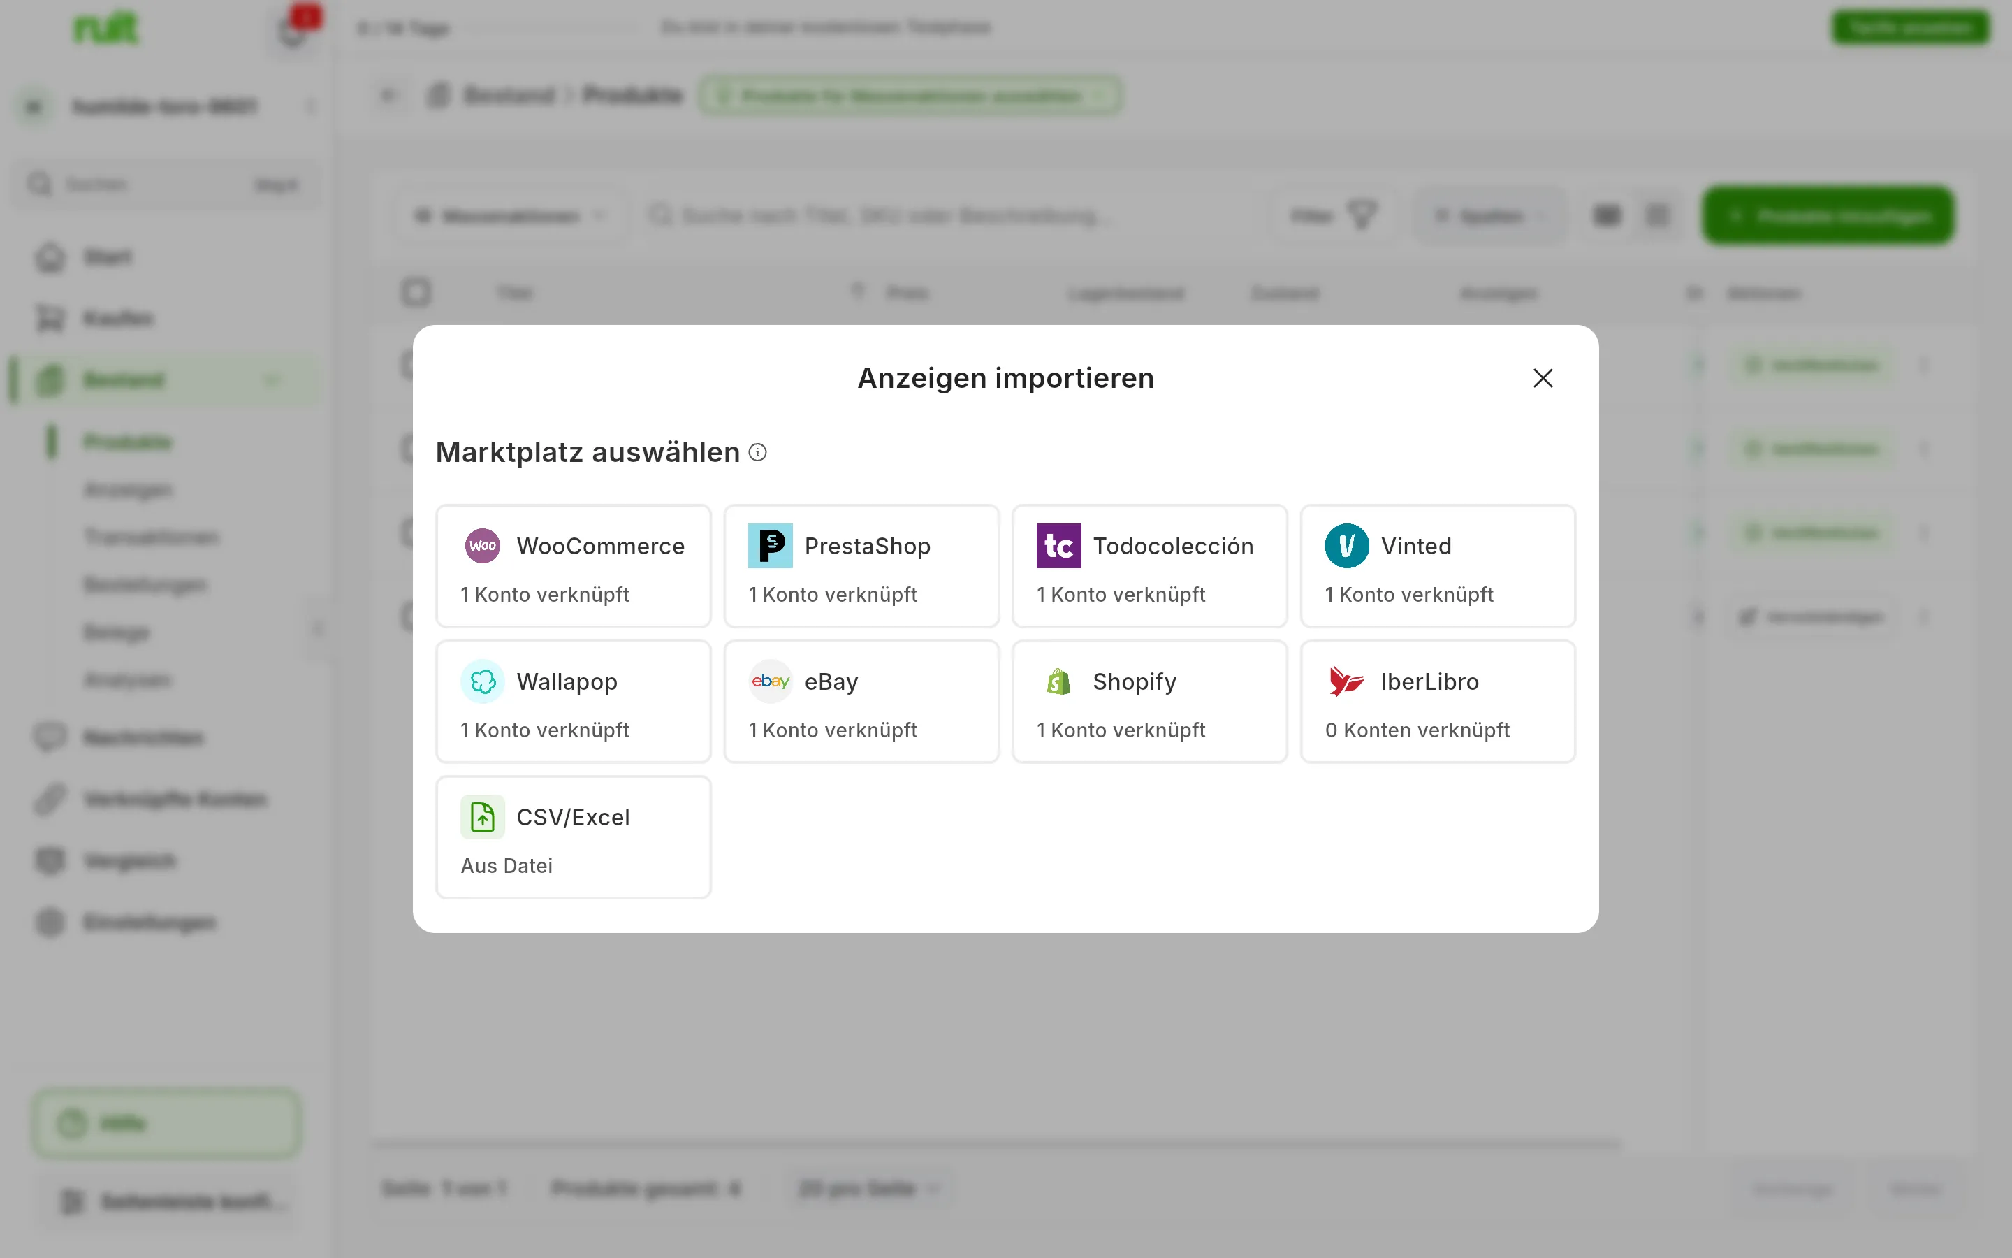Click the PrestaShop logo icon
The width and height of the screenshot is (2012, 1258).
point(770,546)
